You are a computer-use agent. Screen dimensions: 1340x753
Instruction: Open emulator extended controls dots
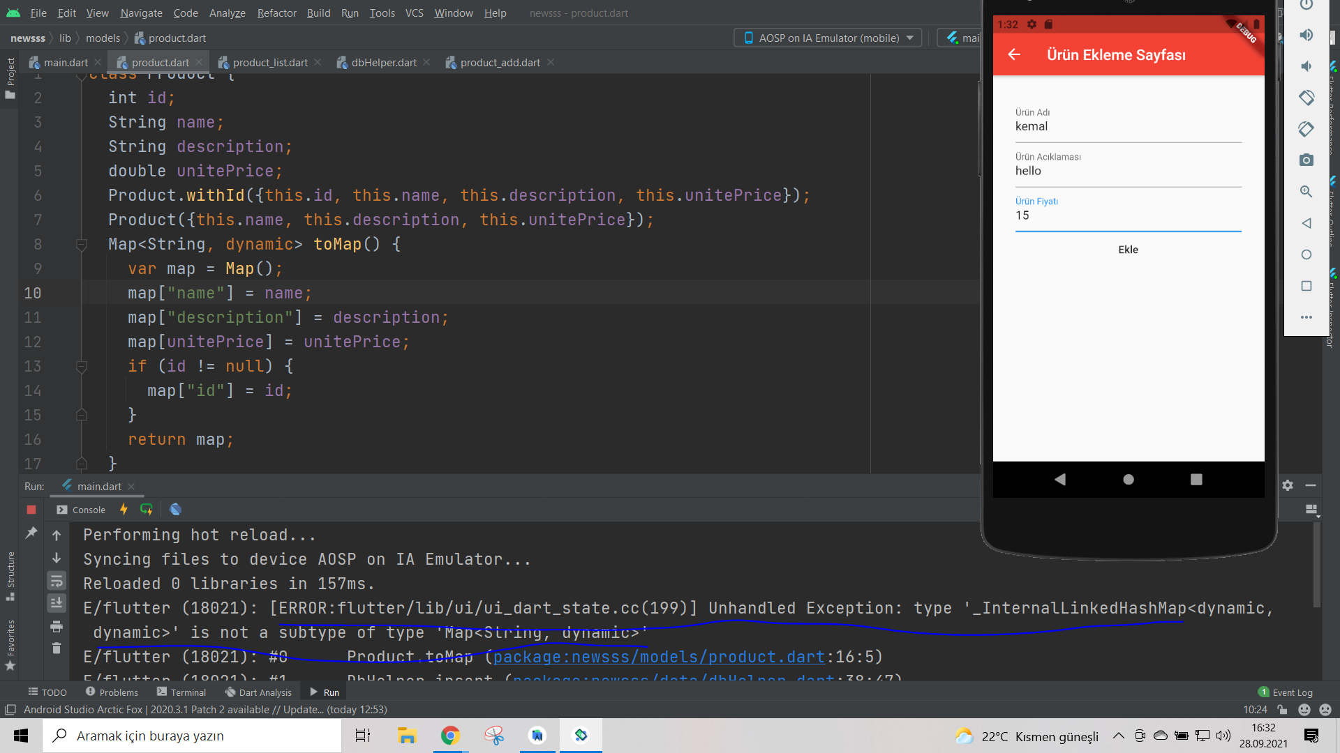click(1306, 317)
